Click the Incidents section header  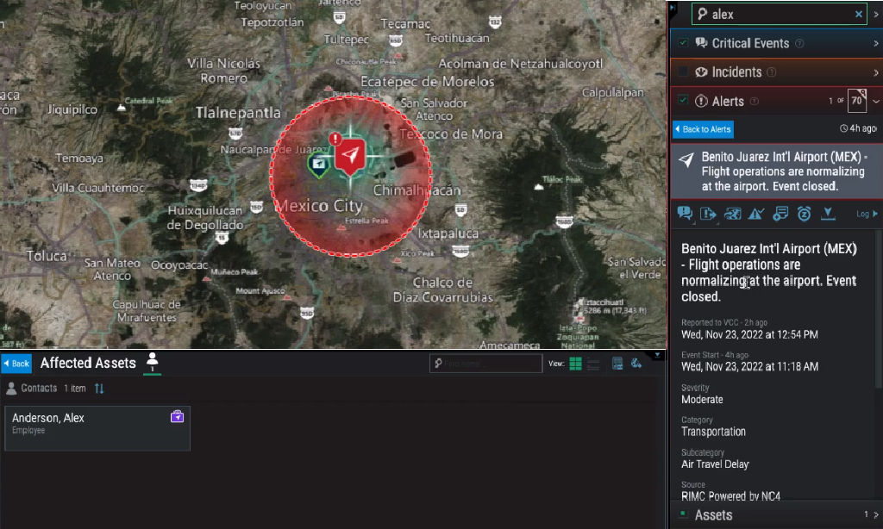tap(776, 72)
